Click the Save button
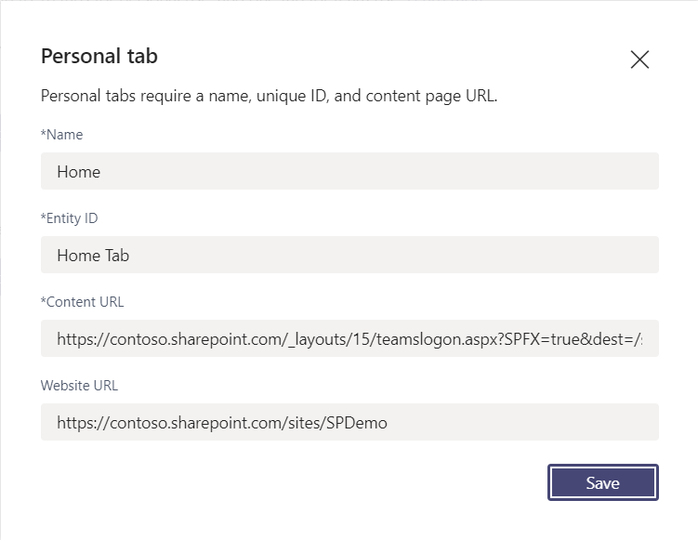The width and height of the screenshot is (698, 540). [602, 482]
